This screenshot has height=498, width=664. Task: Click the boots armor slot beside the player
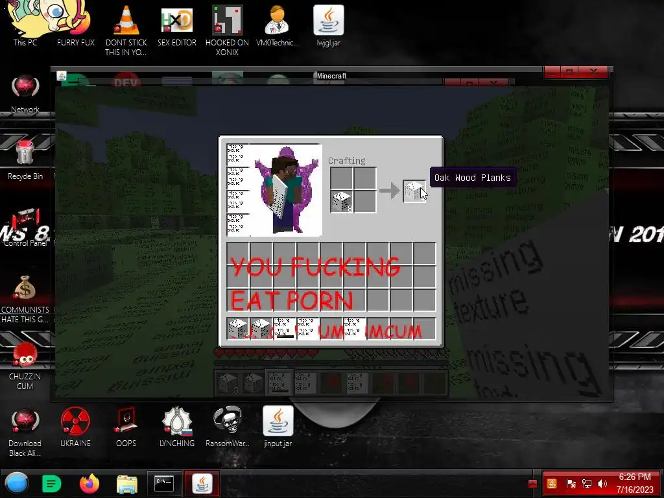238,224
